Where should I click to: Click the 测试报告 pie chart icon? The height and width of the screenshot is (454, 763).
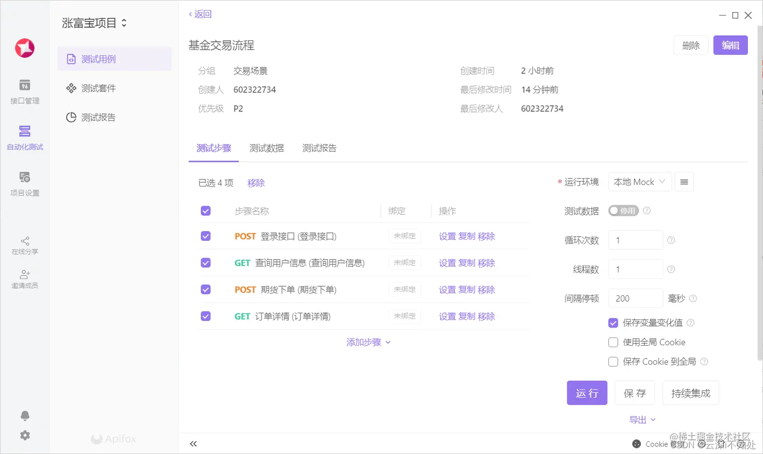(71, 117)
